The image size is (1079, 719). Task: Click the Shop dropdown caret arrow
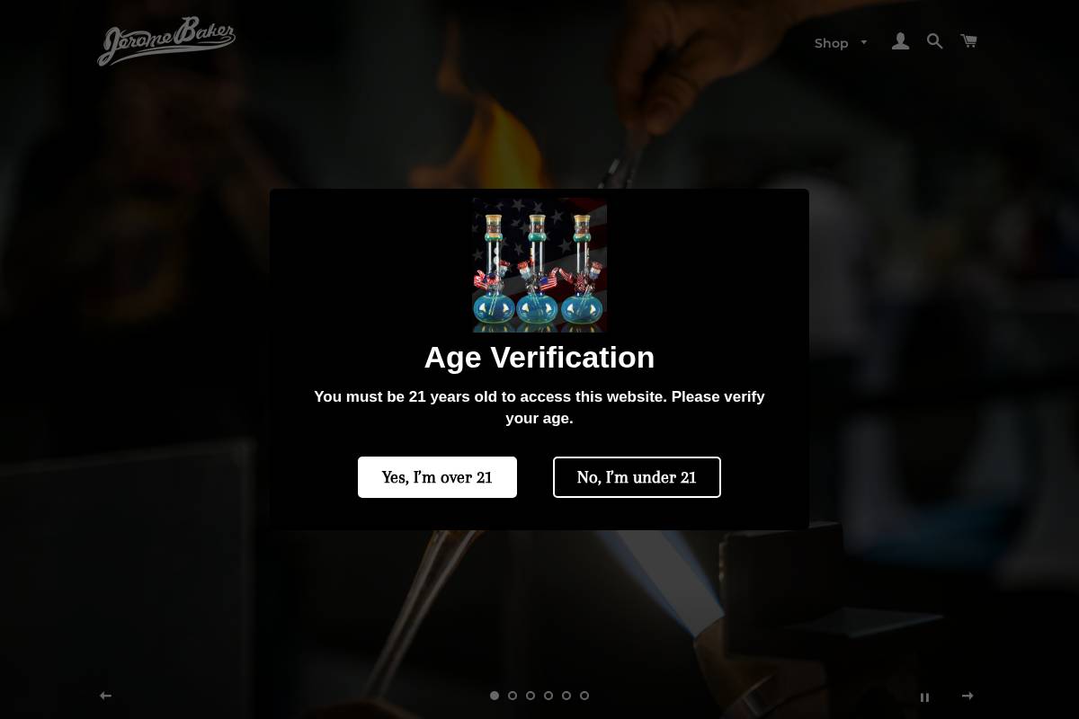[x=864, y=42]
